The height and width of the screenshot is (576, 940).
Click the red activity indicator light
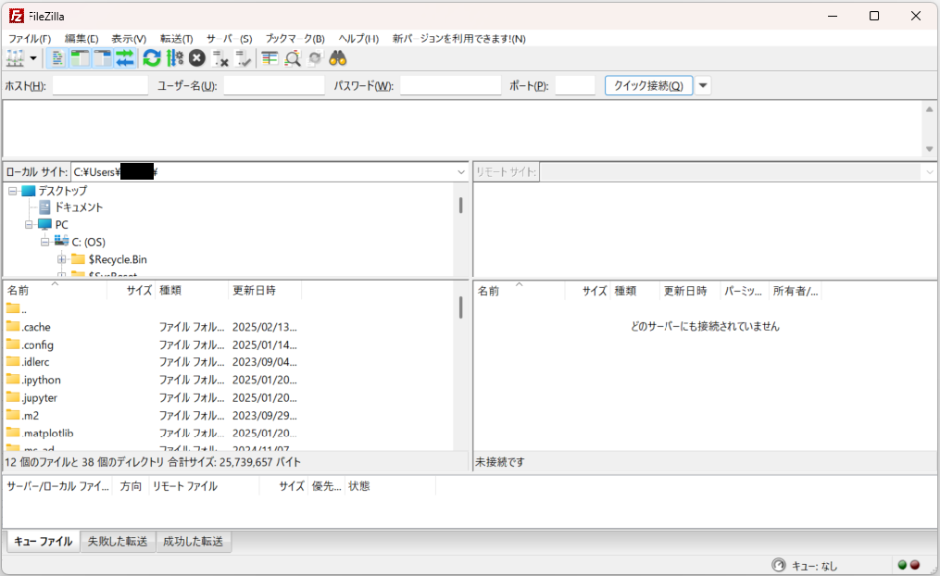(x=915, y=565)
